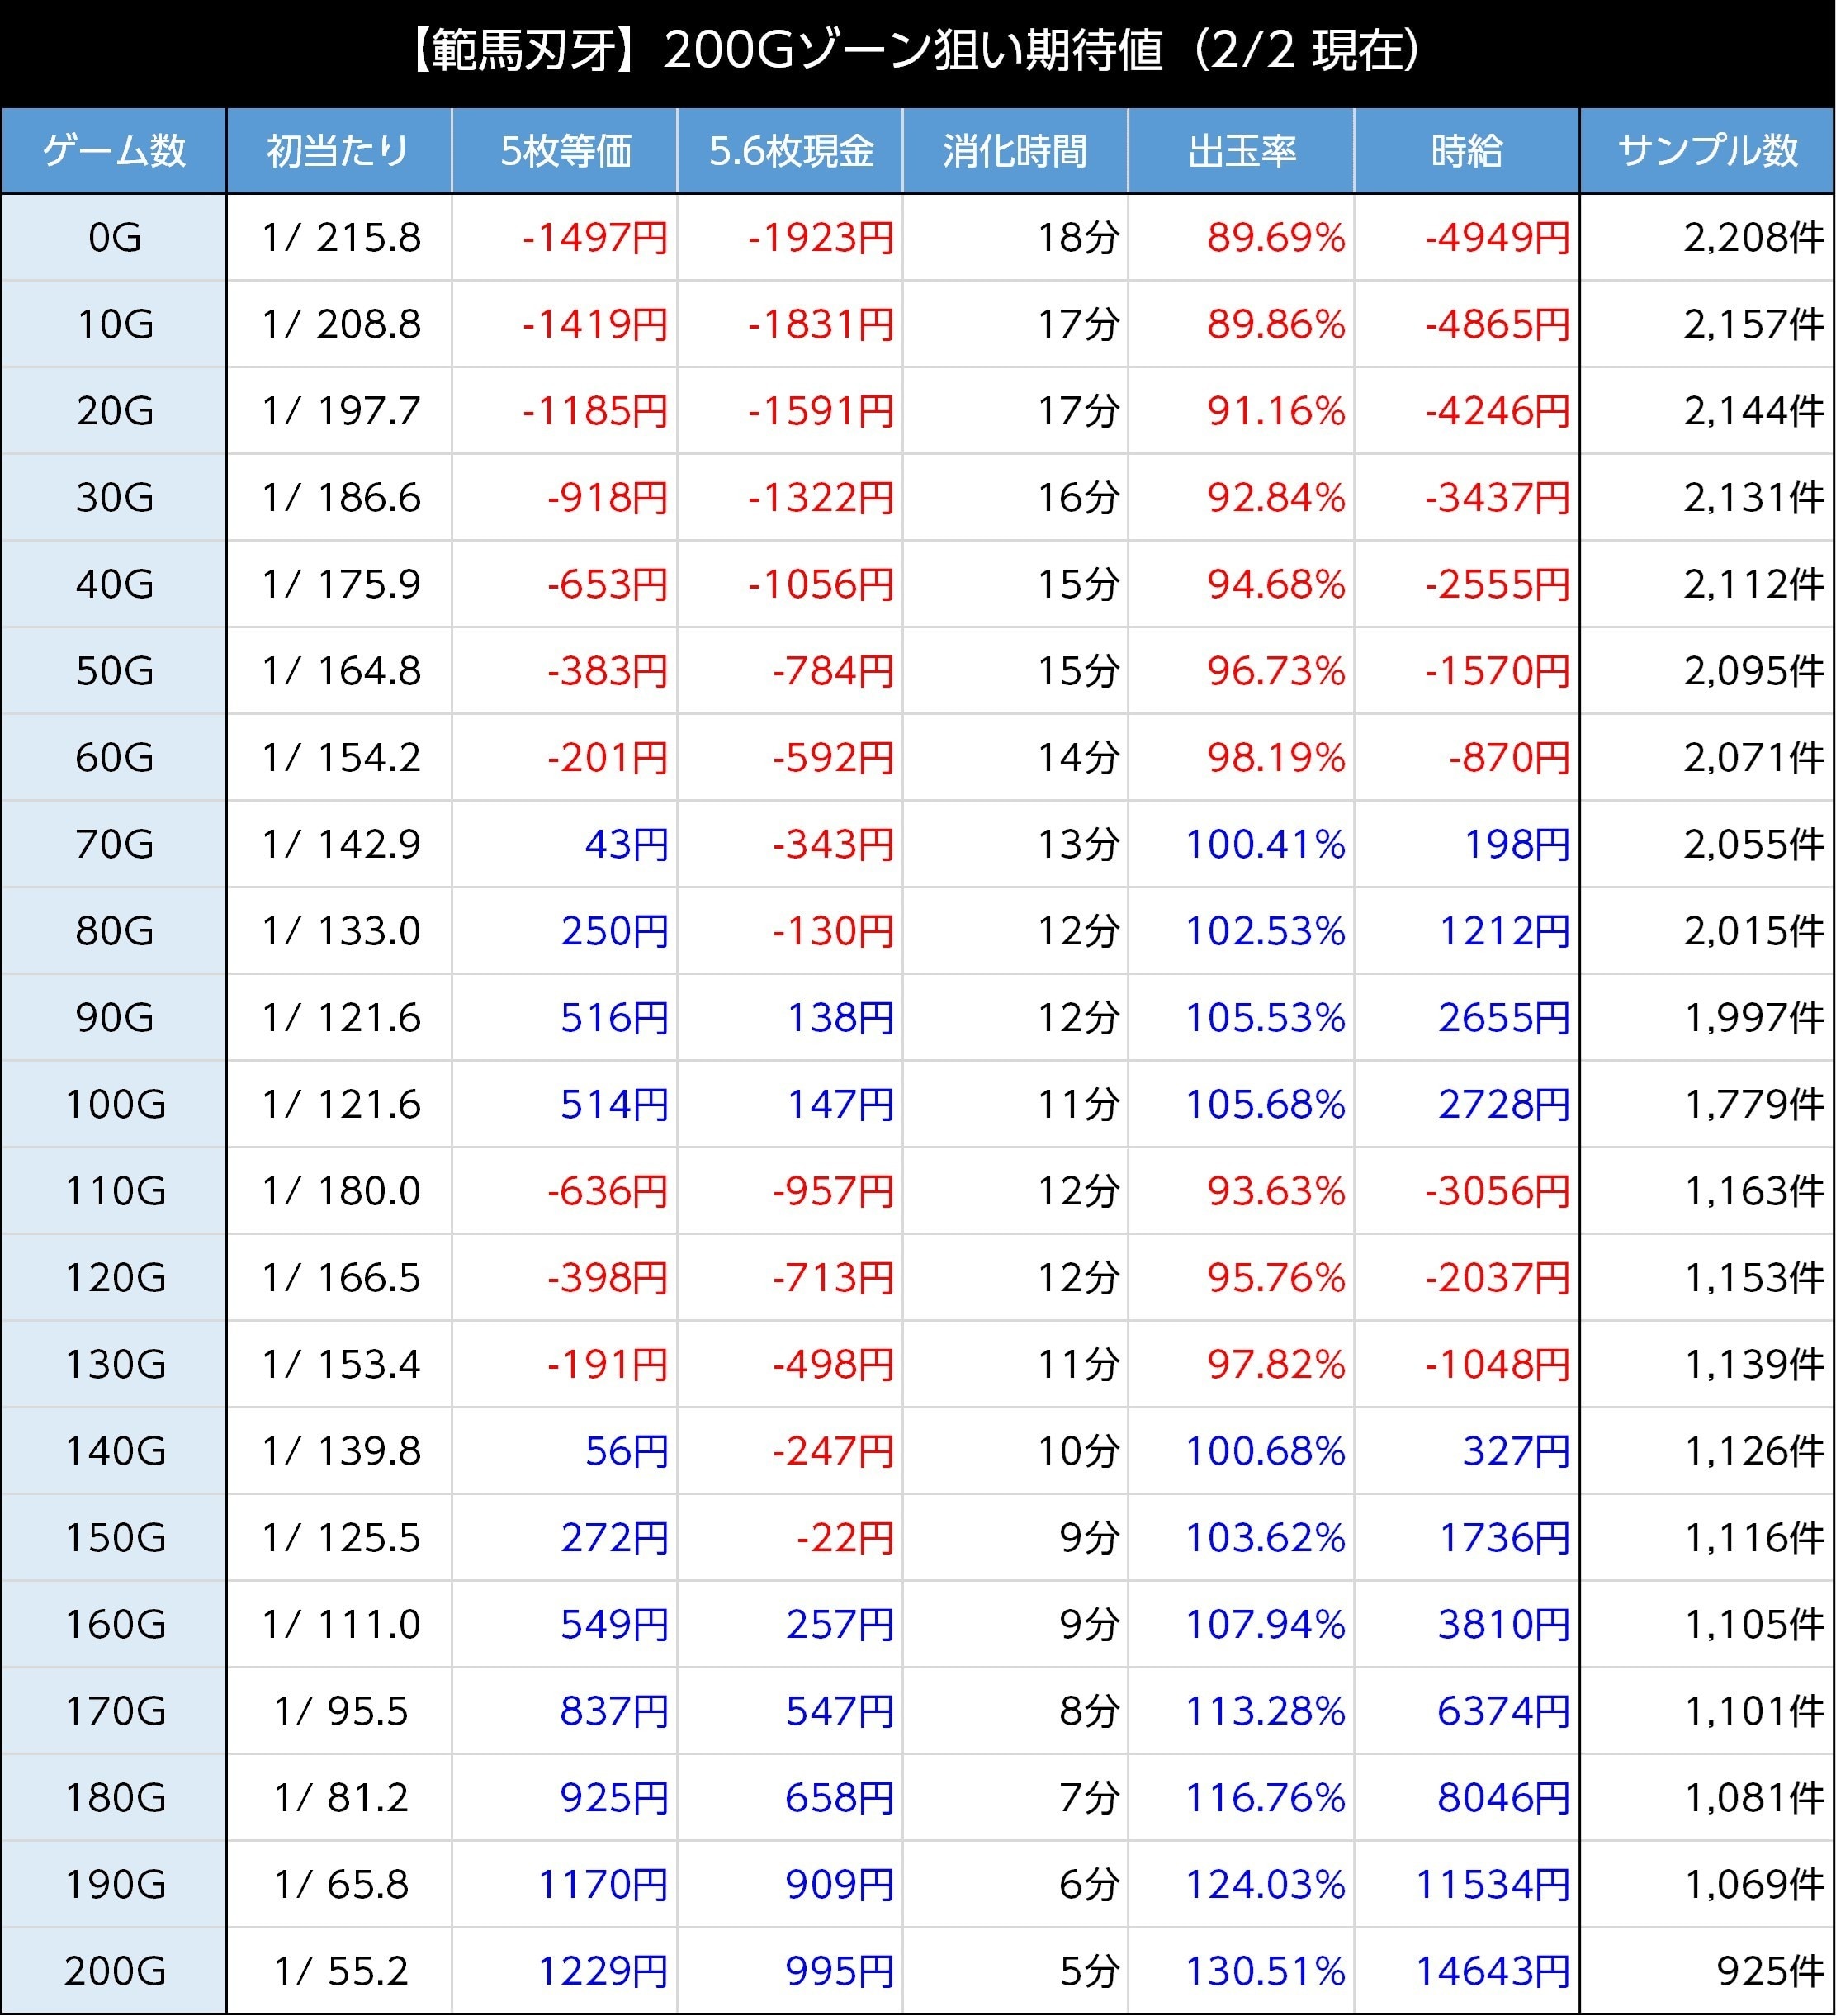1836x2016 pixels.
Task: Click the 5.6枚現金 column header
Action: (x=790, y=151)
